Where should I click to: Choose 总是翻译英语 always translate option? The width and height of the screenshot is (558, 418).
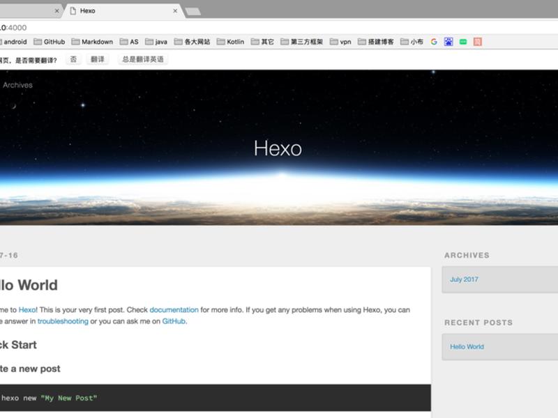pos(143,59)
